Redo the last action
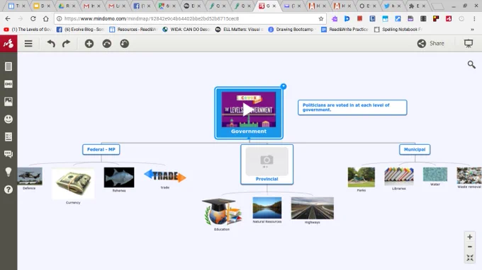The width and height of the screenshot is (482, 270). pos(66,44)
